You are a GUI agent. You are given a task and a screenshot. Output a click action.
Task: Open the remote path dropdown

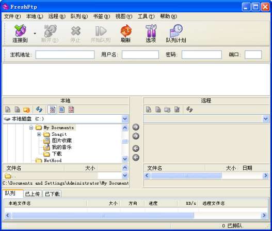point(266,119)
